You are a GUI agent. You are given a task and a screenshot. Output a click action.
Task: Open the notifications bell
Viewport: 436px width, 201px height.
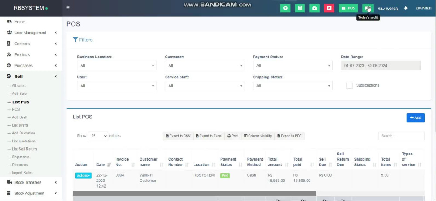point(405,8)
